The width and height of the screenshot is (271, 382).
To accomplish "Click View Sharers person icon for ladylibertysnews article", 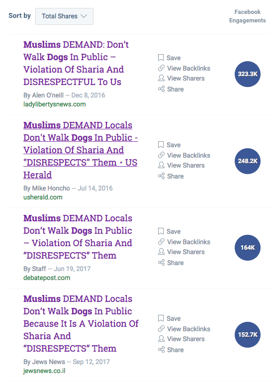I will tap(161, 78).
